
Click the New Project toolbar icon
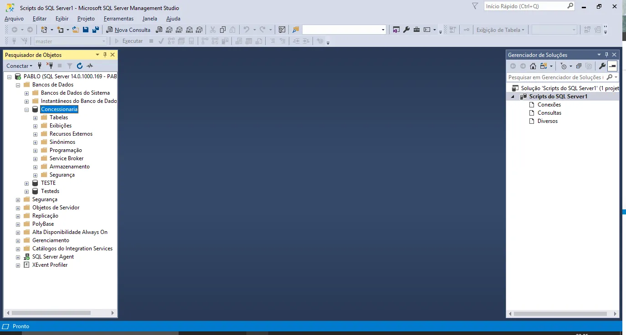point(44,30)
